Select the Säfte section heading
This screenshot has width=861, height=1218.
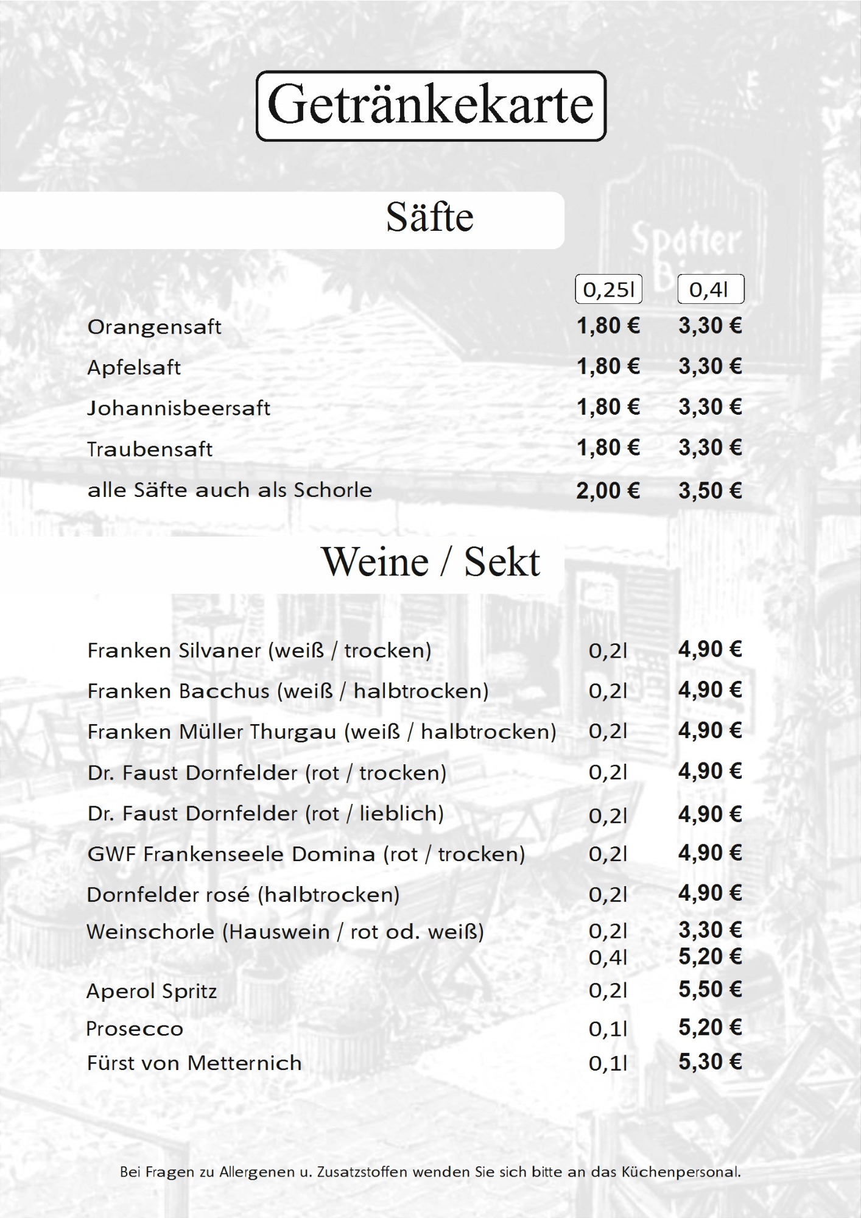430,218
